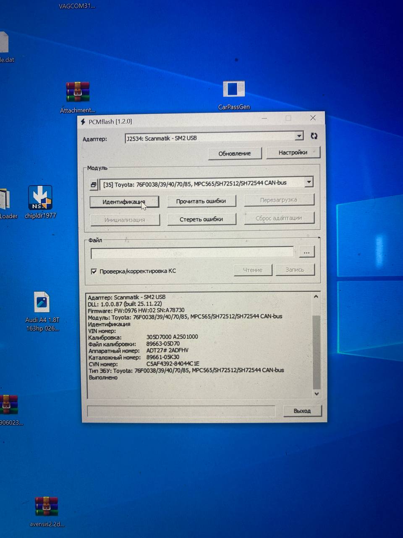Expand the Toyota module dropdown
Image resolution: width=403 pixels, height=538 pixels.
309,182
